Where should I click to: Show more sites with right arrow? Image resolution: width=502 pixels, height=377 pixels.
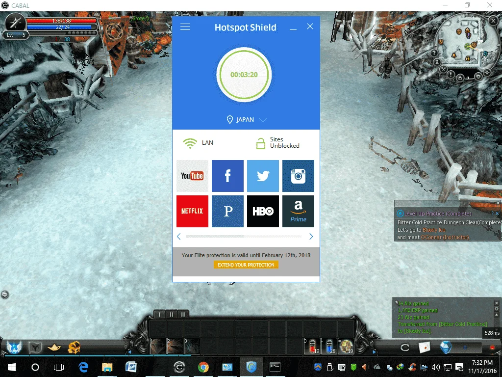click(311, 237)
